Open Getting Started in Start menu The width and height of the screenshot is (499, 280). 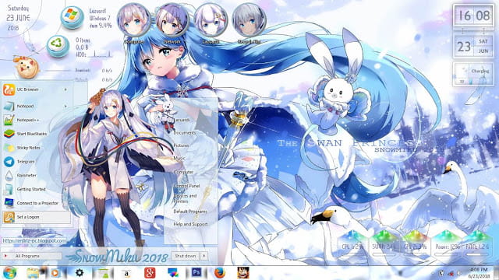pyautogui.click(x=36, y=189)
